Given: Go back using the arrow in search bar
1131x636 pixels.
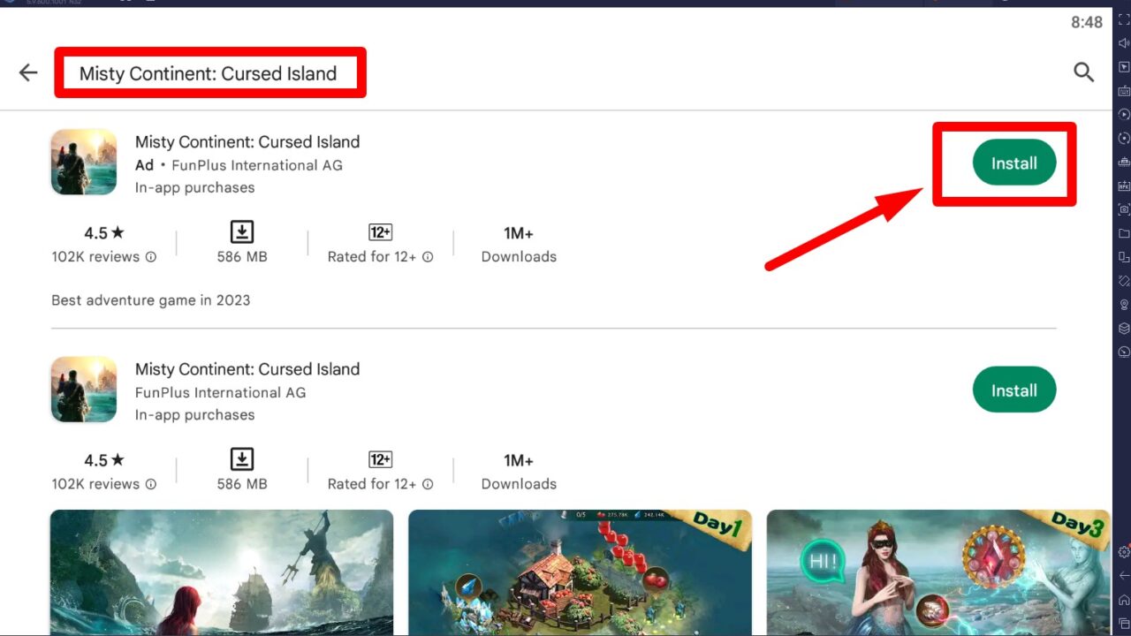Looking at the screenshot, I should (28, 72).
